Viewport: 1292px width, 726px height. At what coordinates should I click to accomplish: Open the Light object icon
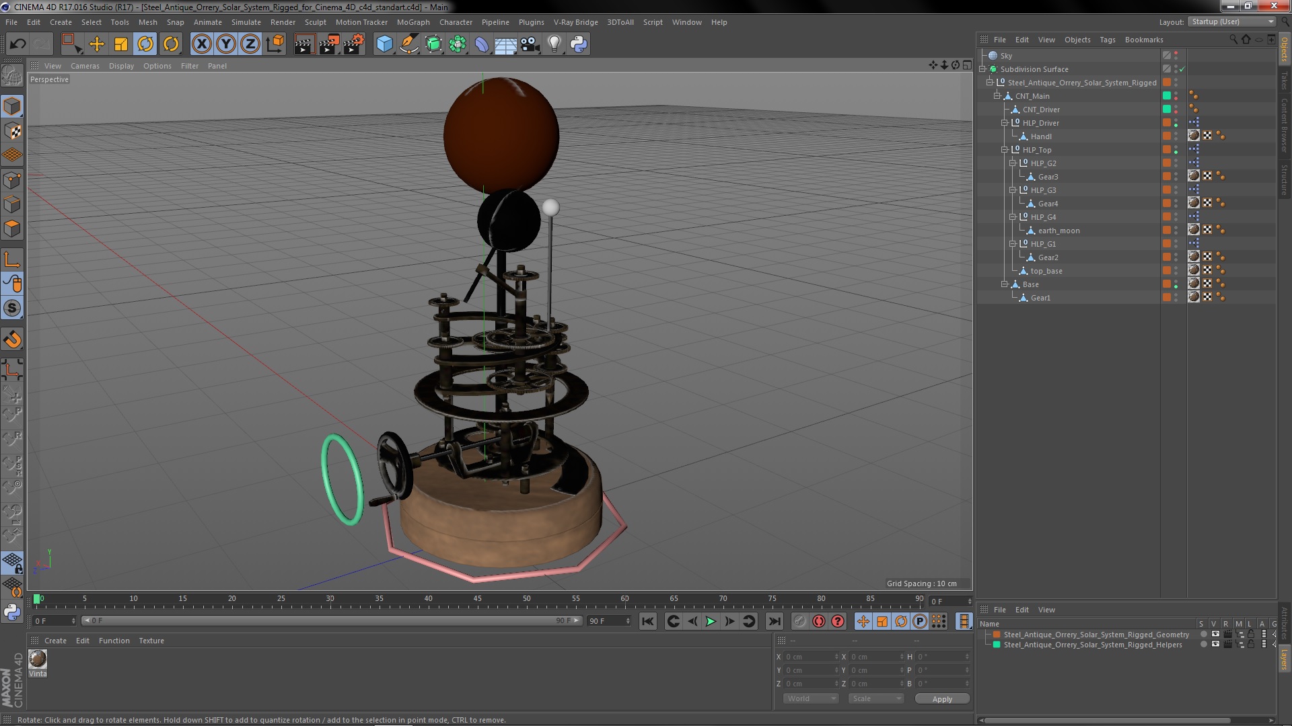tap(554, 44)
